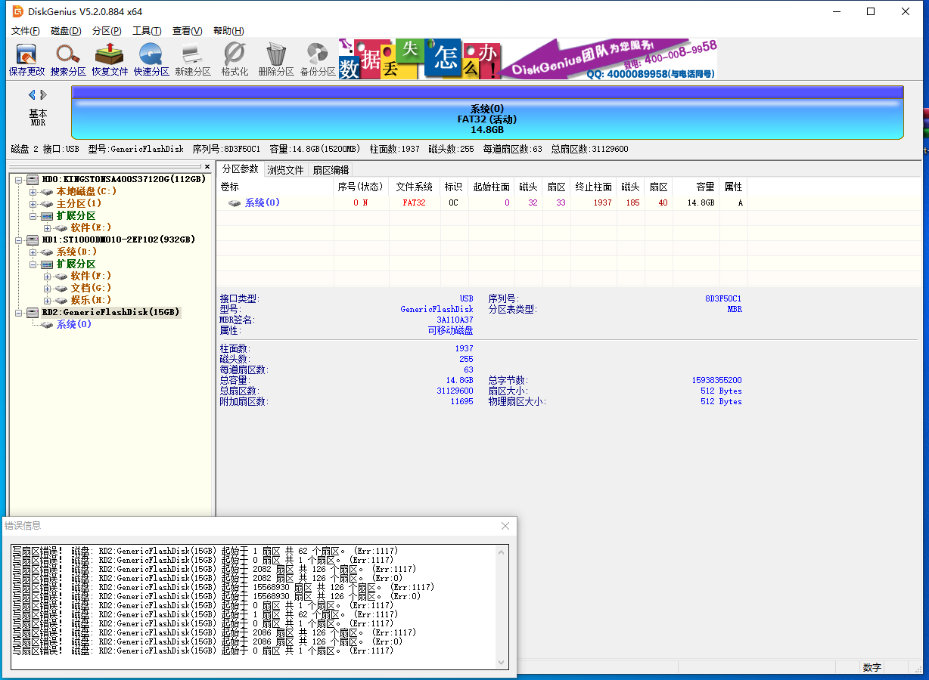
Task: Click the 格式化 format icon
Action: 235,60
